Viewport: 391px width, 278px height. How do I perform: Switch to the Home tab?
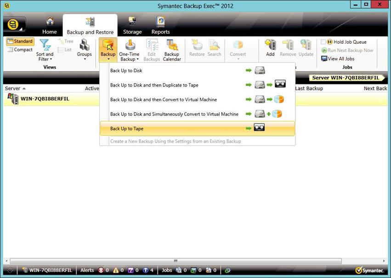[x=49, y=26]
